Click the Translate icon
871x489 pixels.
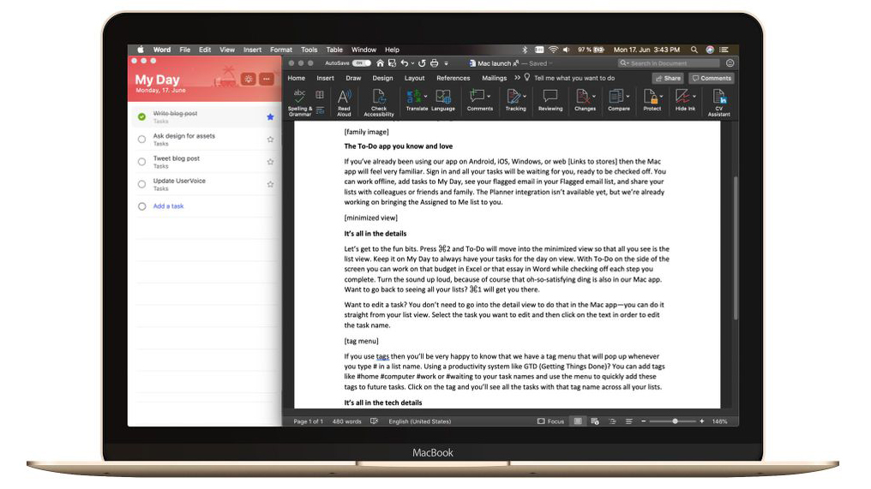coord(414,97)
